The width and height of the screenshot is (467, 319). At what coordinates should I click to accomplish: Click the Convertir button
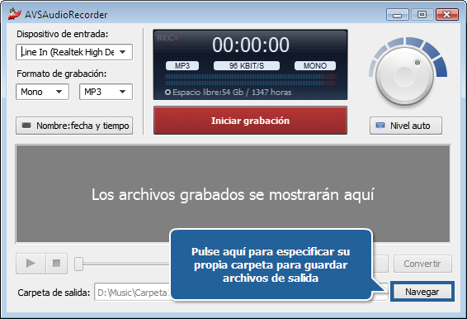[422, 264]
